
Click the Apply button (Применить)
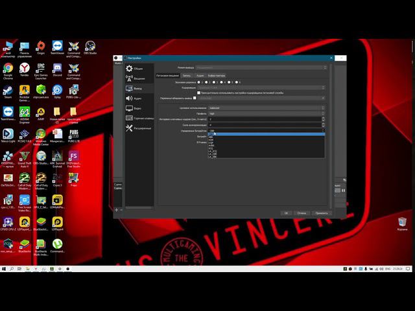[322, 213]
